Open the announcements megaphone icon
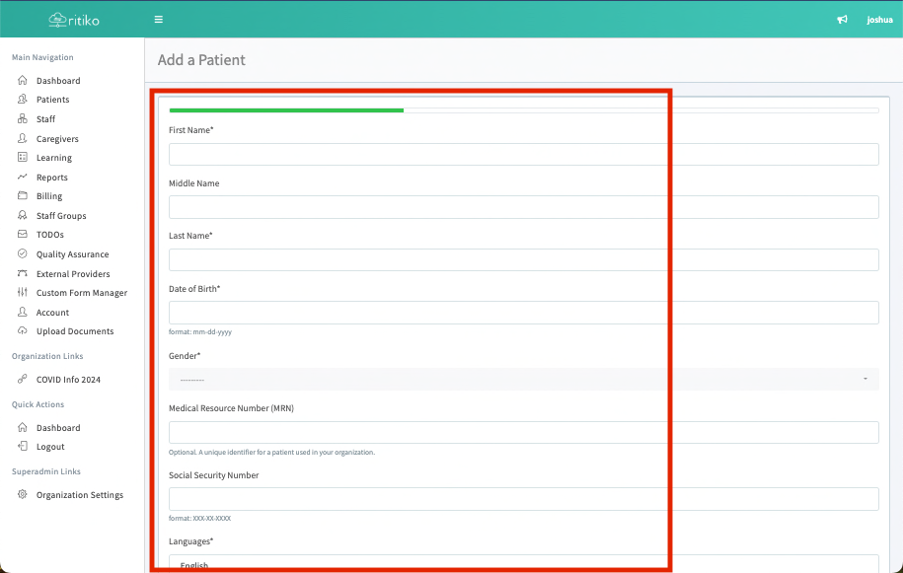This screenshot has height=573, width=903. [x=842, y=20]
